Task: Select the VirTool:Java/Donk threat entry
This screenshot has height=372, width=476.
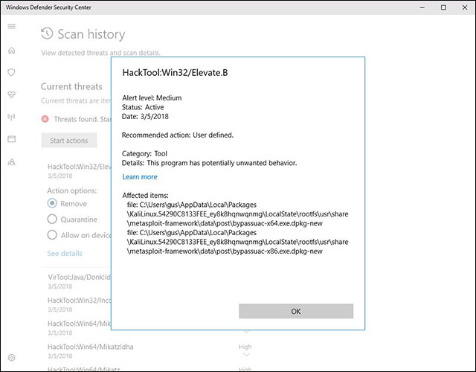Action: tap(80, 281)
